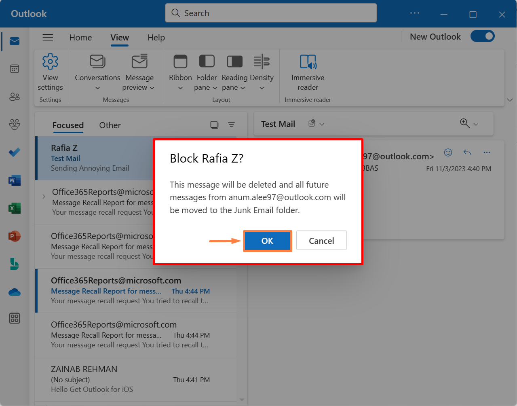Confirm blocking with OK button

[267, 241]
